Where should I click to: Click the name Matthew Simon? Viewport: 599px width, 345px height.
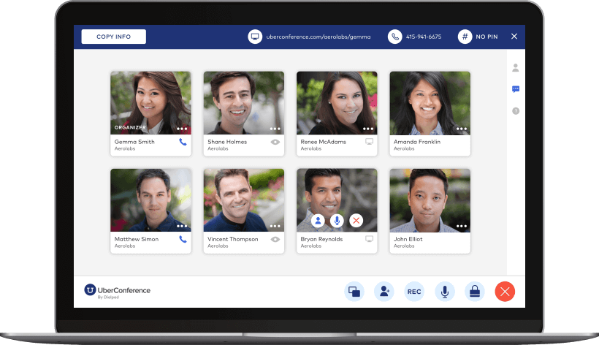(x=137, y=239)
